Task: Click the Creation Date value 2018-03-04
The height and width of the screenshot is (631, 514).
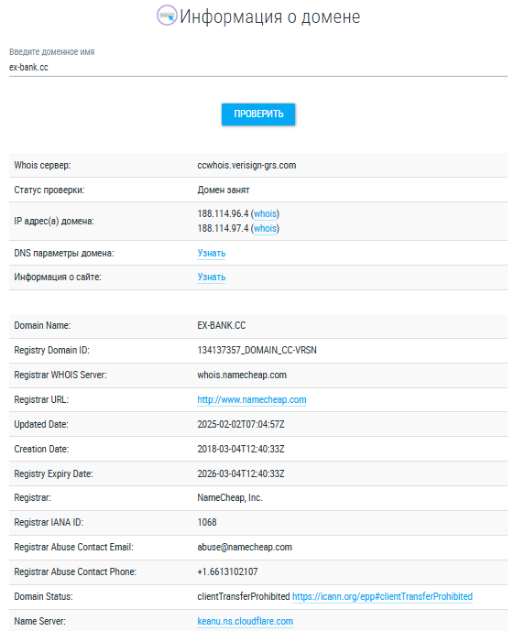Action: (x=241, y=449)
